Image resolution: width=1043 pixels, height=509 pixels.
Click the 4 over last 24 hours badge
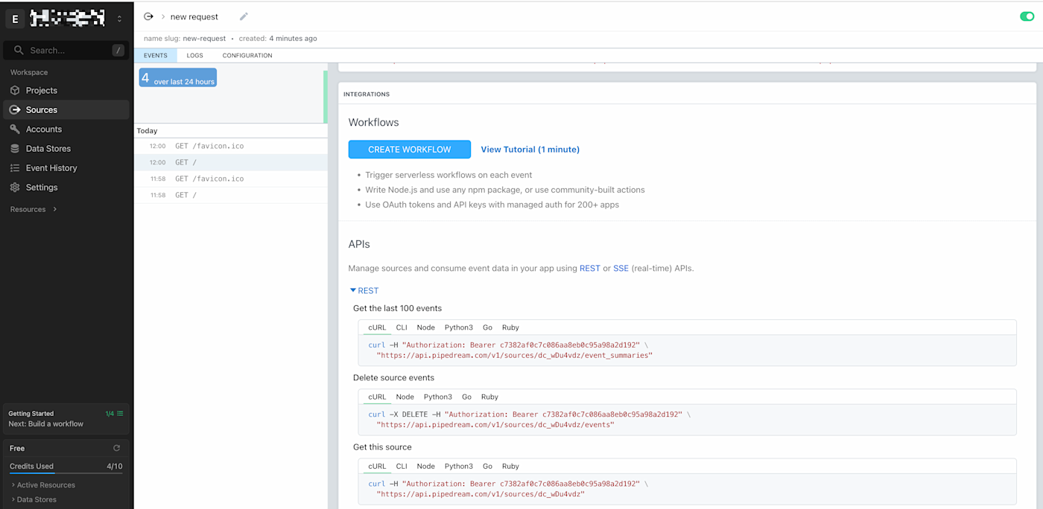178,78
